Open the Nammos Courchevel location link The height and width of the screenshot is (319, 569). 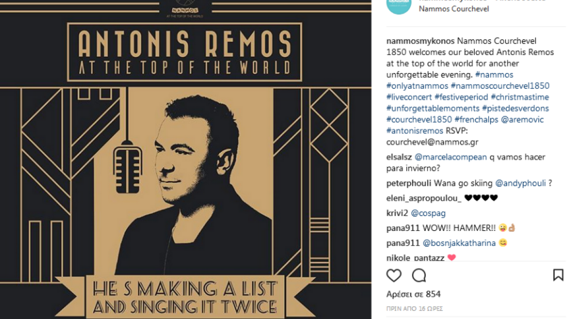[x=454, y=9]
